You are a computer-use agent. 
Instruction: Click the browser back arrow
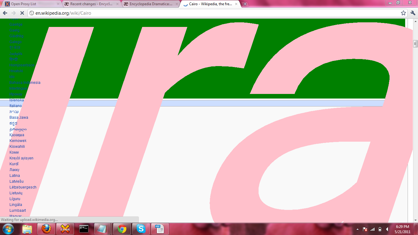(x=5, y=13)
